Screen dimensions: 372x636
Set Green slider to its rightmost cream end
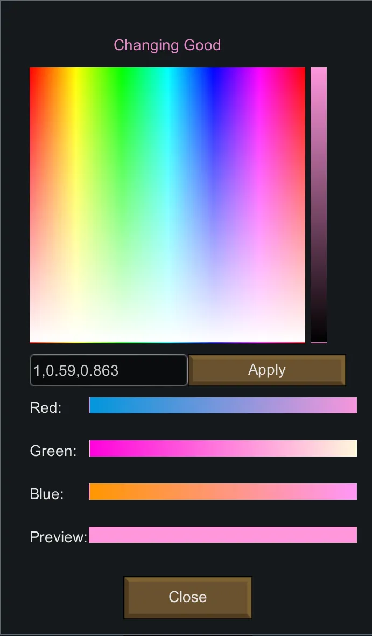point(355,448)
